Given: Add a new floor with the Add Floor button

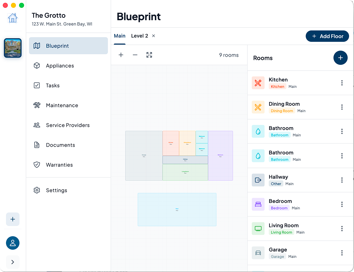Looking at the screenshot, I should coord(327,36).
